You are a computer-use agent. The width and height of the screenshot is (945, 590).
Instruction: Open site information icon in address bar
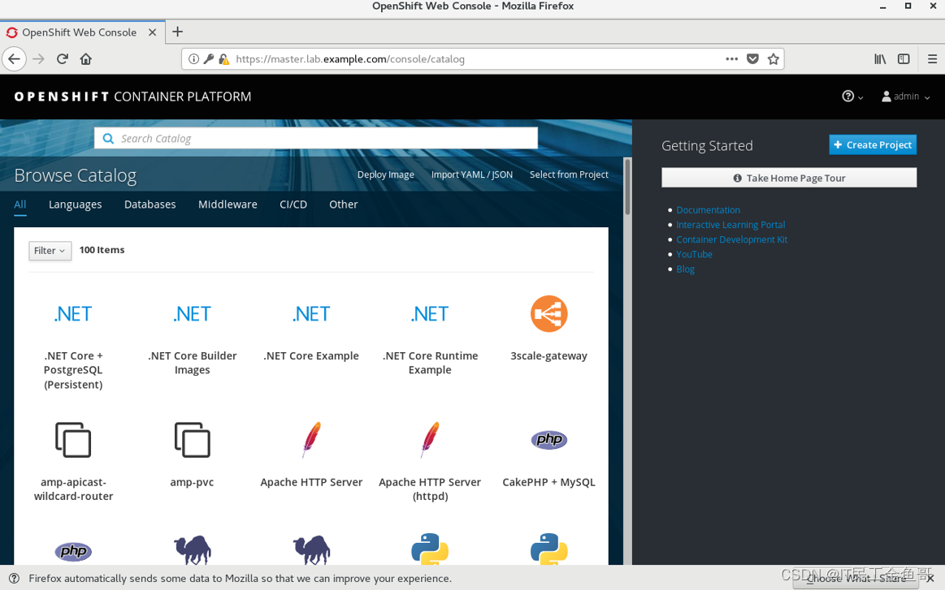[x=193, y=59]
